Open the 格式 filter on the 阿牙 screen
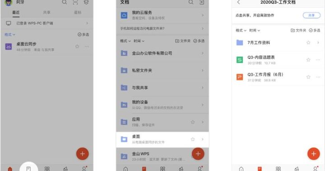Screen dimensions: 325x171 [10, 35]
